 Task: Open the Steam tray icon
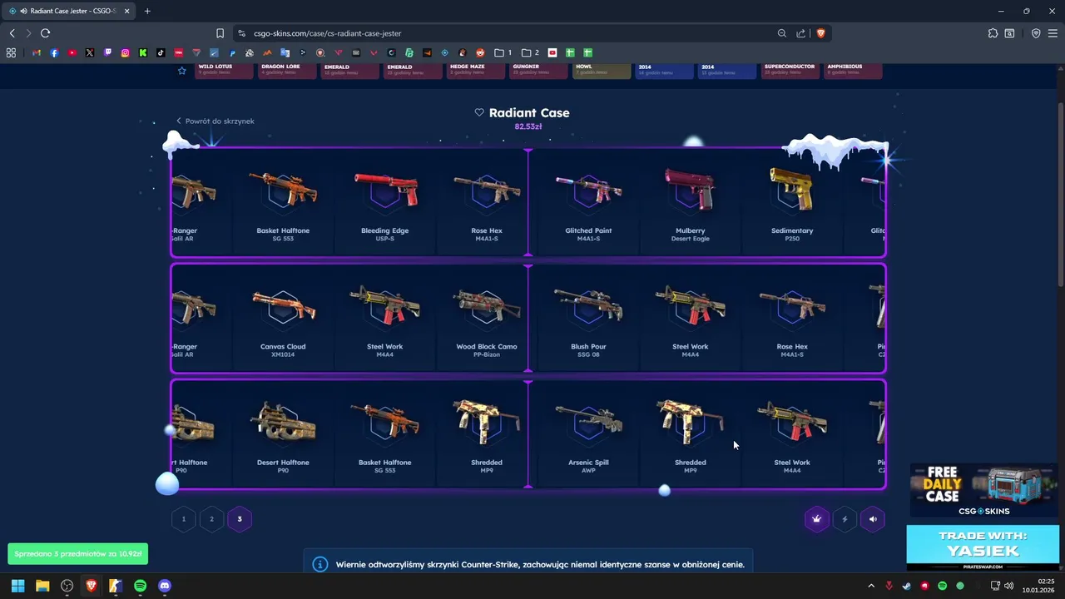pyautogui.click(x=906, y=586)
